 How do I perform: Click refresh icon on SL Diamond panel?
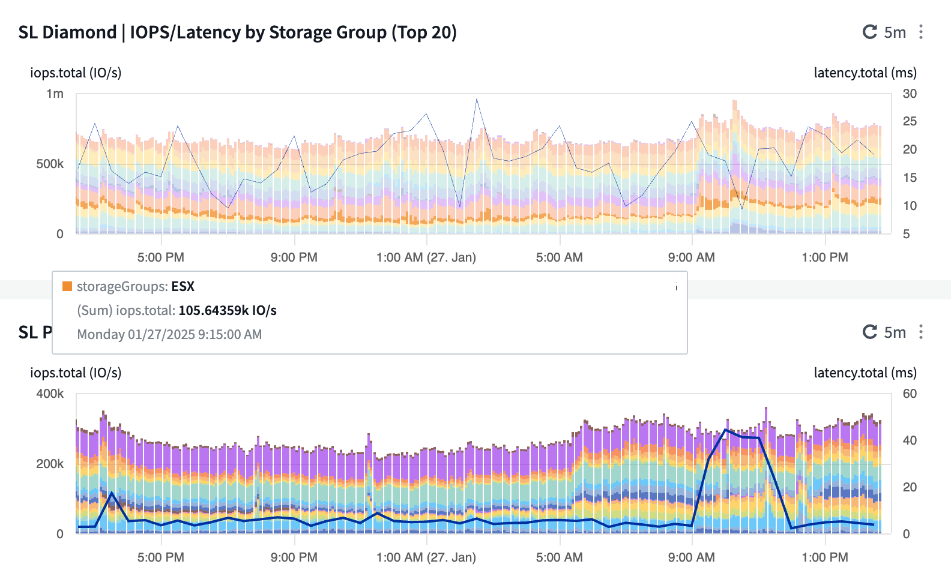[870, 32]
